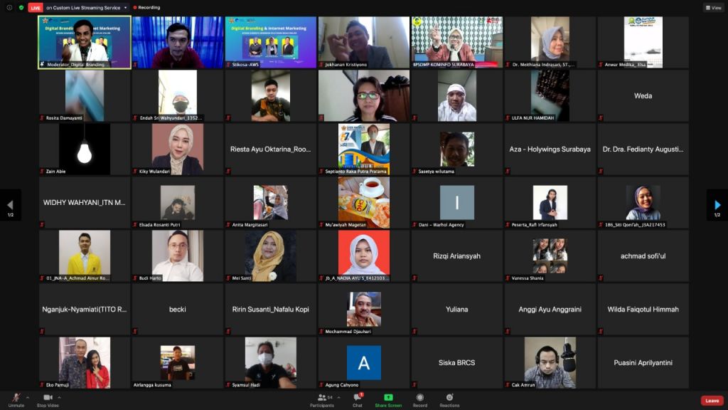The image size is (728, 410).
Task: Click the red LIVE badge
Action: point(36,7)
